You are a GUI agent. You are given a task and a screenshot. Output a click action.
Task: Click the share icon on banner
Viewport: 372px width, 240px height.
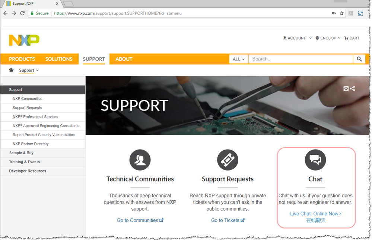pos(353,88)
